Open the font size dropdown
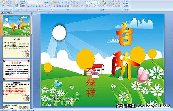This screenshot has height=111, width=173. coord(43,2)
